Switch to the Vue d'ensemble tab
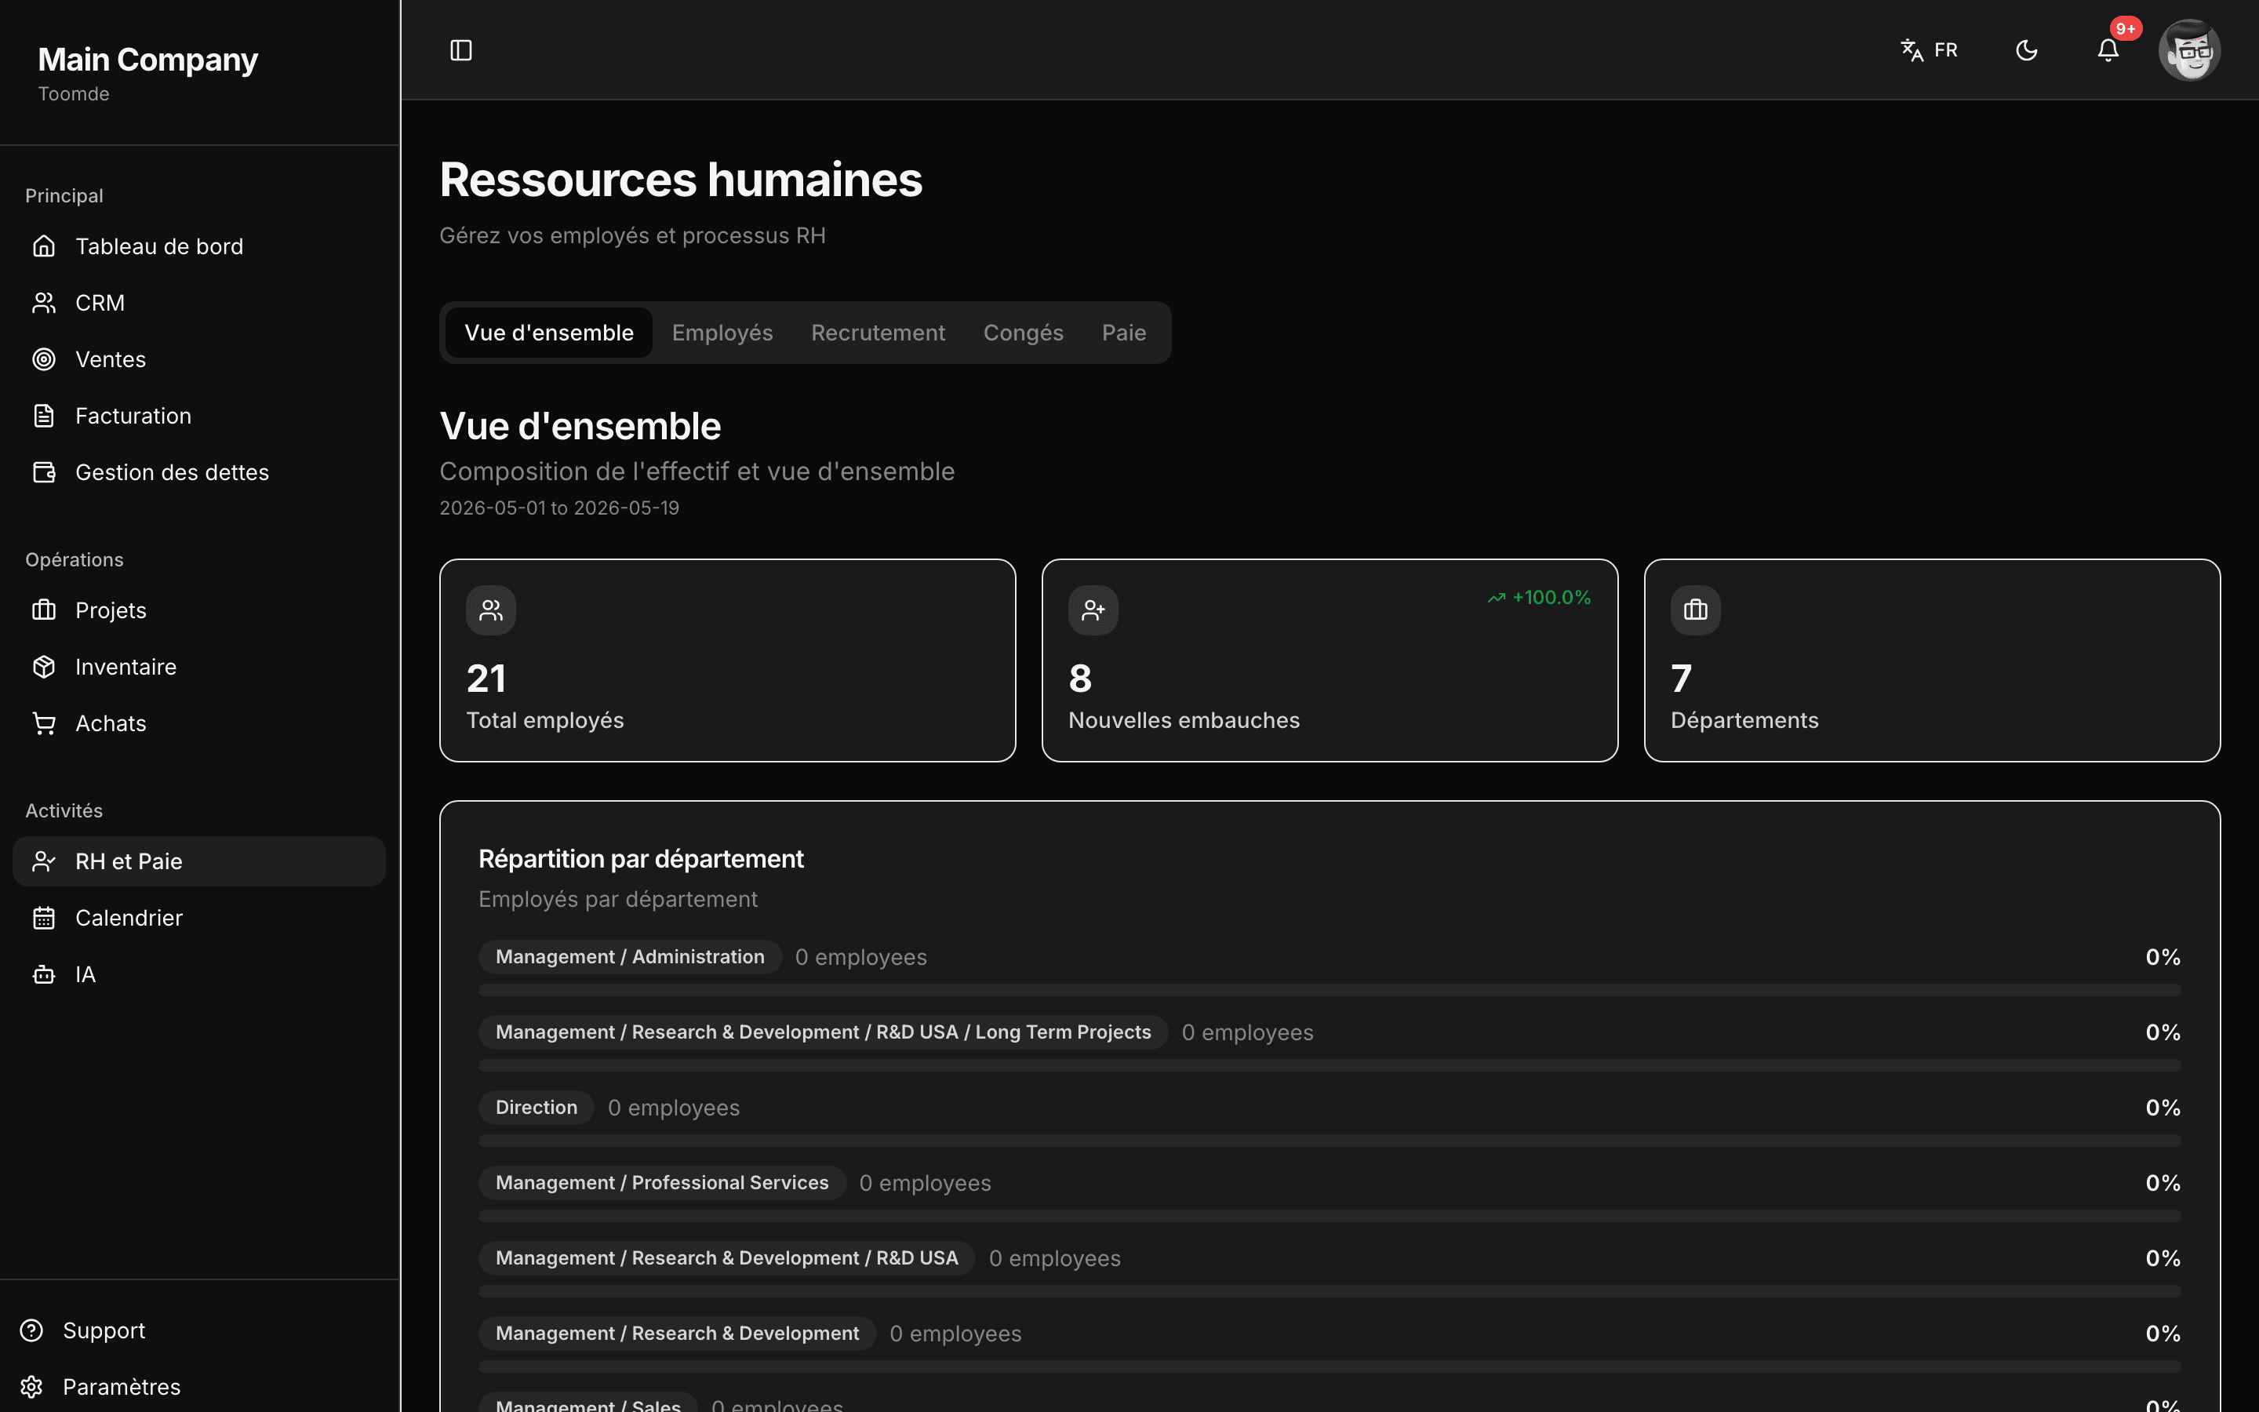This screenshot has height=1412, width=2259. (549, 333)
